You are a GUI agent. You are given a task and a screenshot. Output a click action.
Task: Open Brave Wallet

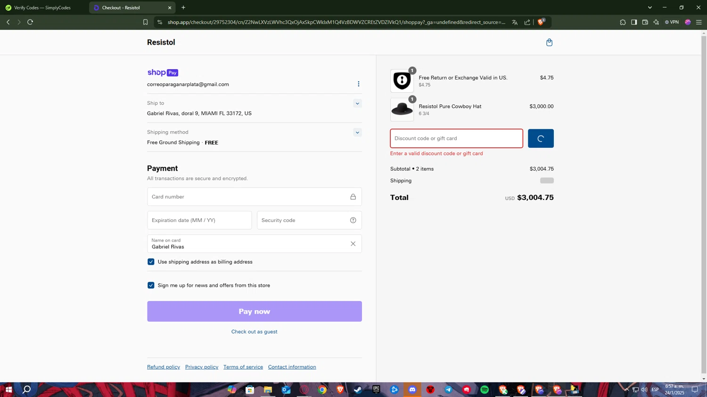645,22
